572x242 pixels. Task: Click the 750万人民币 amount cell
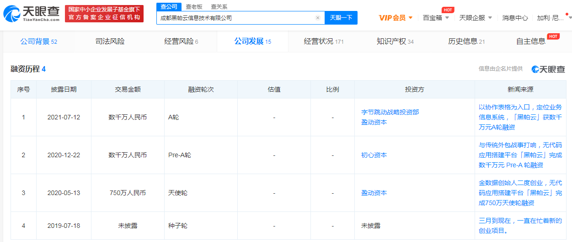128,193
